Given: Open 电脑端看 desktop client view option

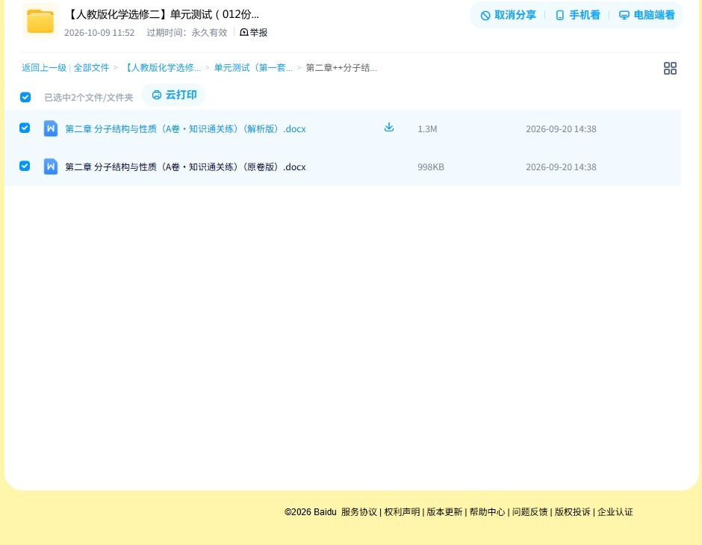Looking at the screenshot, I should [x=647, y=15].
